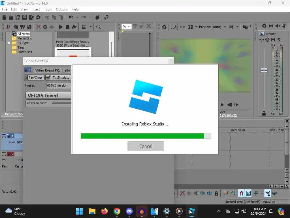Open the Project Media Views dropdown arrow
The width and height of the screenshot is (290, 218).
91,27
